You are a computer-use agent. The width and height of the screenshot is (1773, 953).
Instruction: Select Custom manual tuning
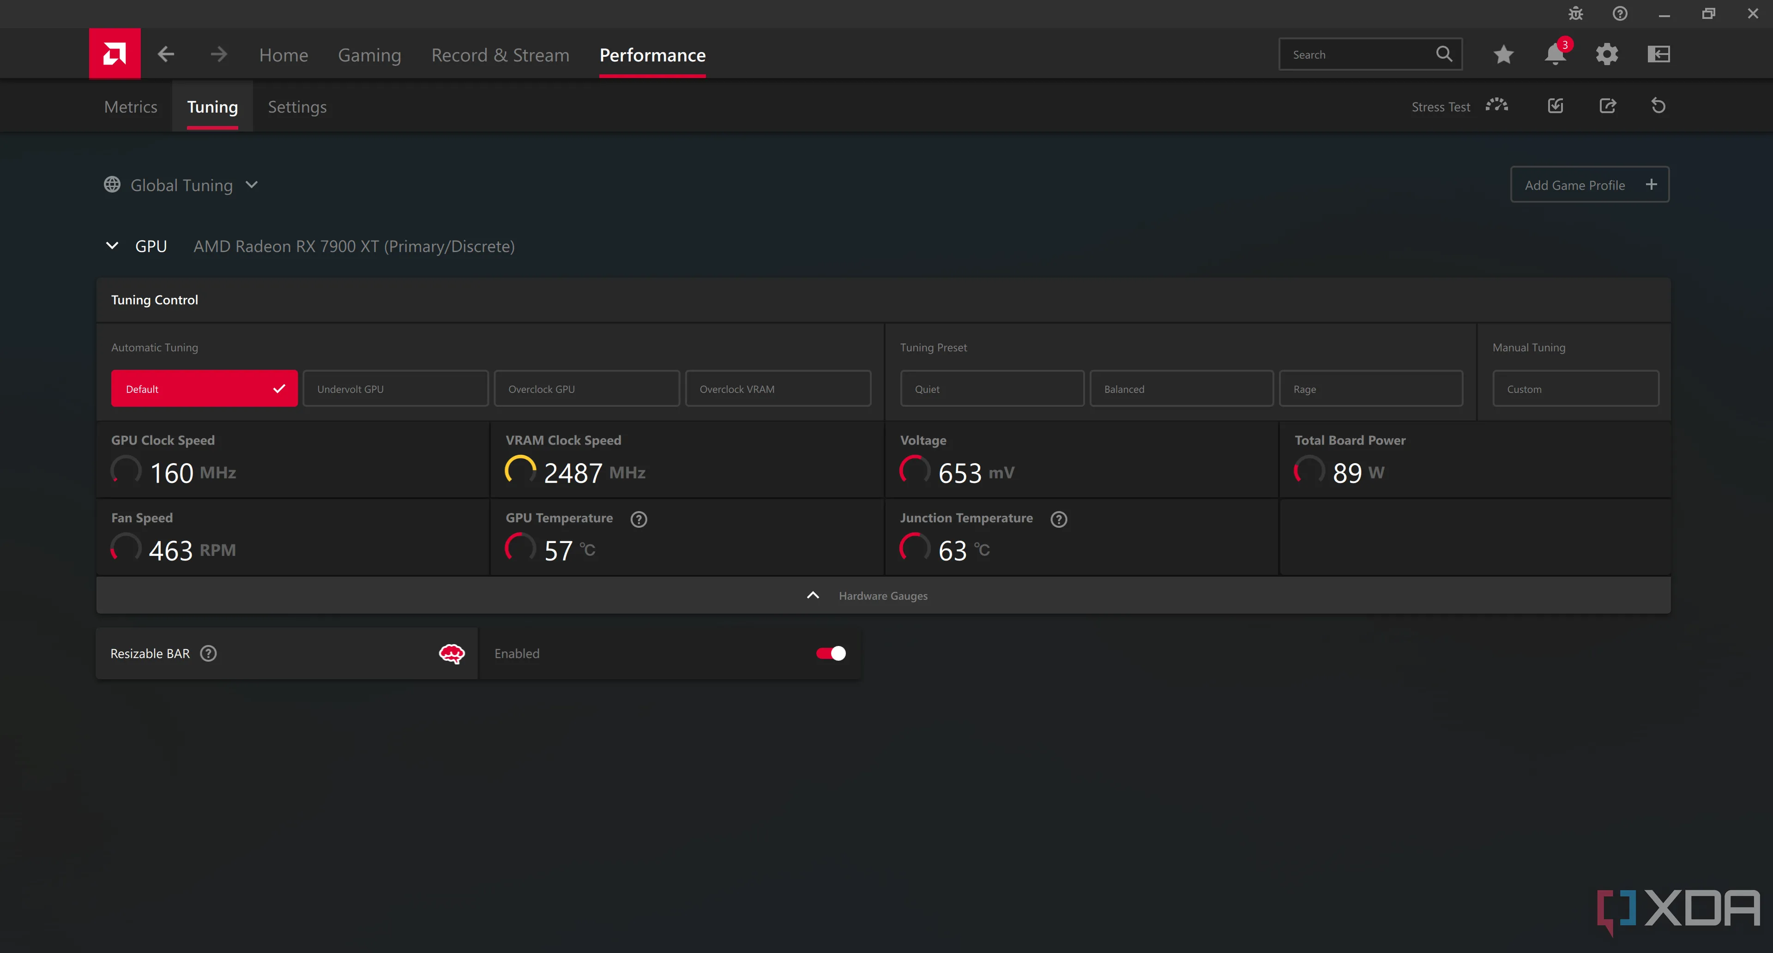pos(1576,389)
